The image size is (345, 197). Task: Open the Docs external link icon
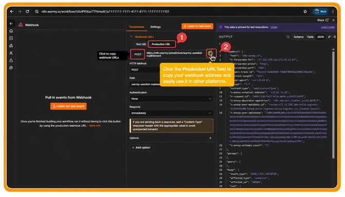327,20
